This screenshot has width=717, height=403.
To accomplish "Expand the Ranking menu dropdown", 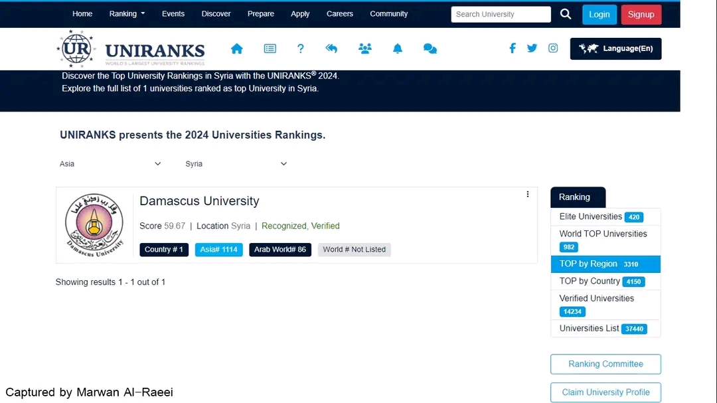I will (127, 14).
